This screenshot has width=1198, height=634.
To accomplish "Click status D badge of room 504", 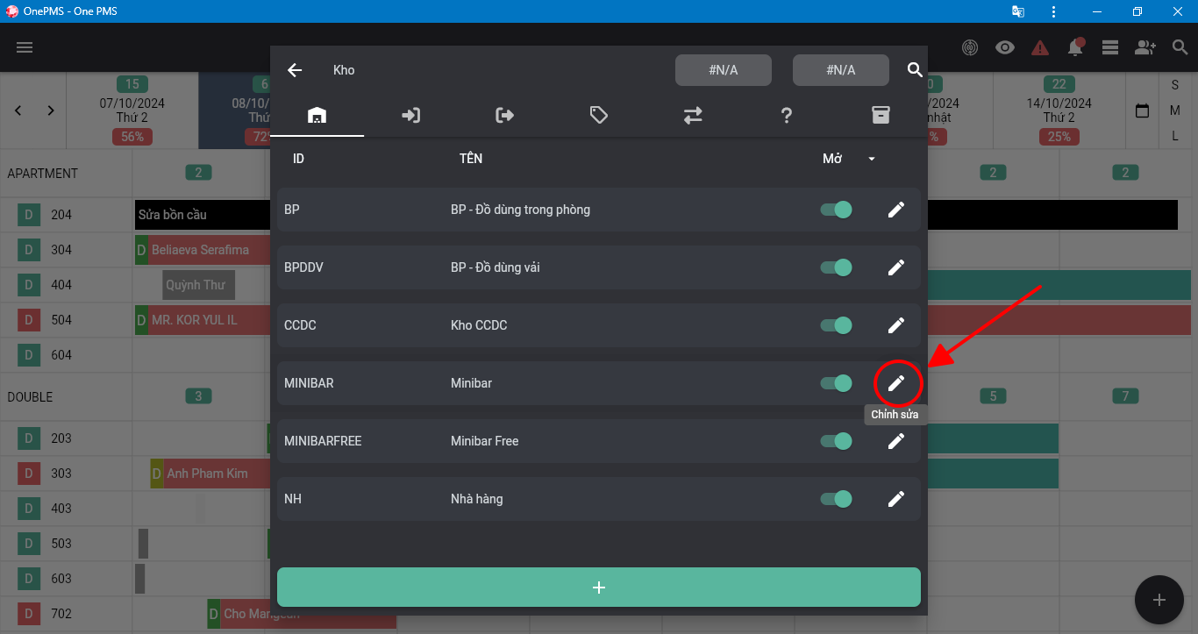I will click(x=28, y=320).
